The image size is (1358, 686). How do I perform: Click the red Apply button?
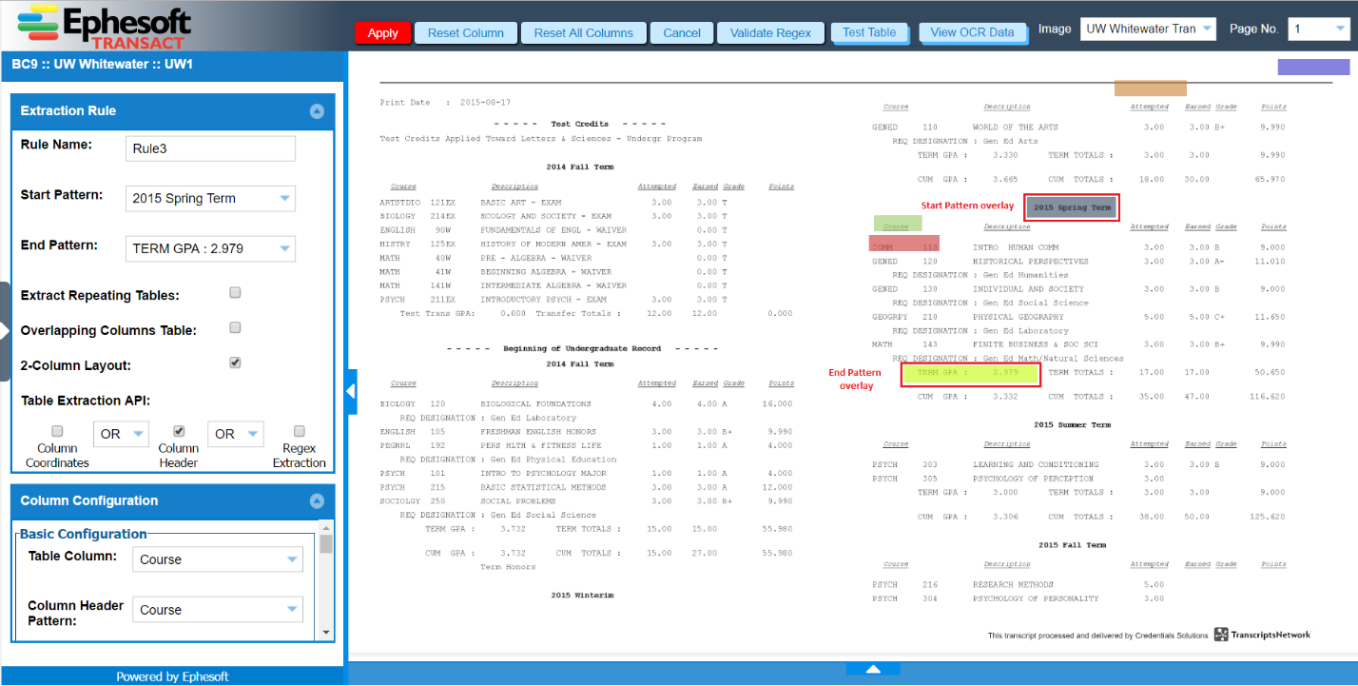point(382,33)
